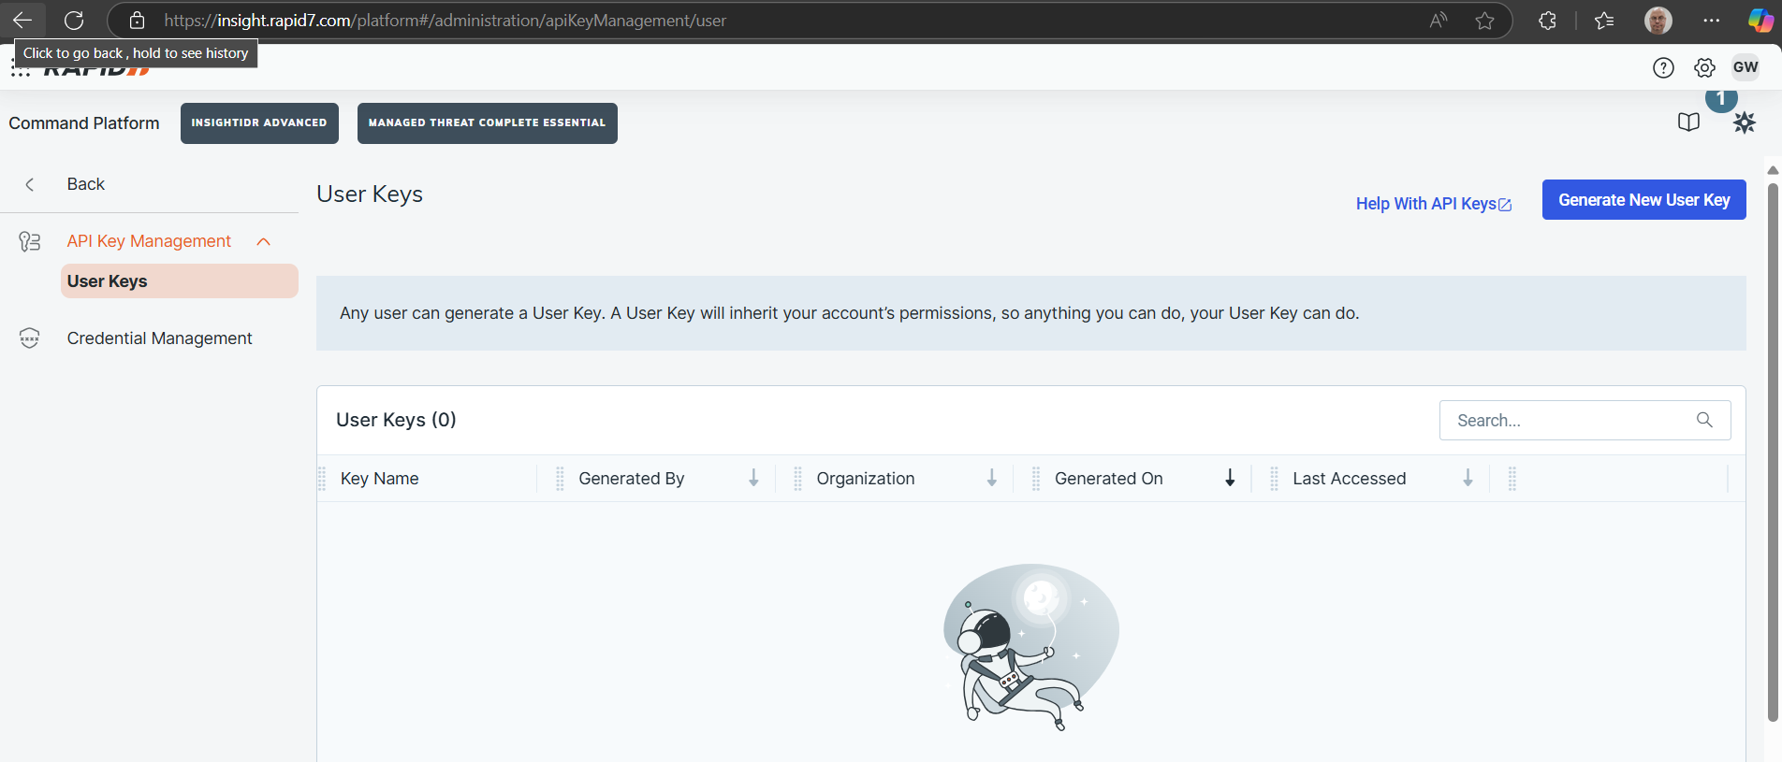This screenshot has height=762, width=1782.
Task: Select the User Keys menu item
Action: (180, 281)
